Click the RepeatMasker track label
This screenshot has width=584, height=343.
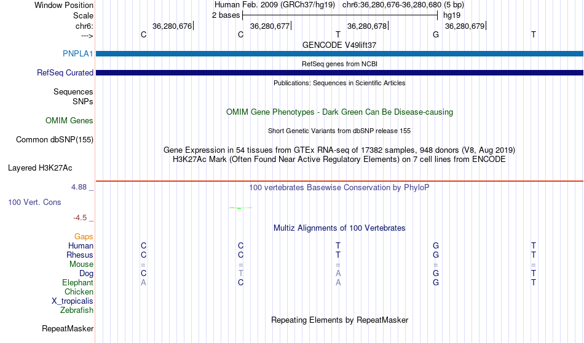click(x=68, y=328)
